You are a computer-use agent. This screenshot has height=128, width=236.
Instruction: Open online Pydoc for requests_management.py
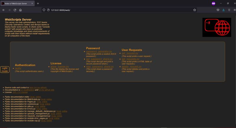tap(59, 116)
